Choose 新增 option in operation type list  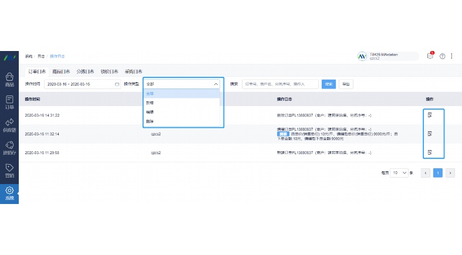click(182, 103)
